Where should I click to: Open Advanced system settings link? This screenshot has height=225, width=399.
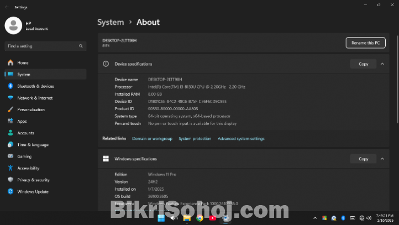click(241, 138)
